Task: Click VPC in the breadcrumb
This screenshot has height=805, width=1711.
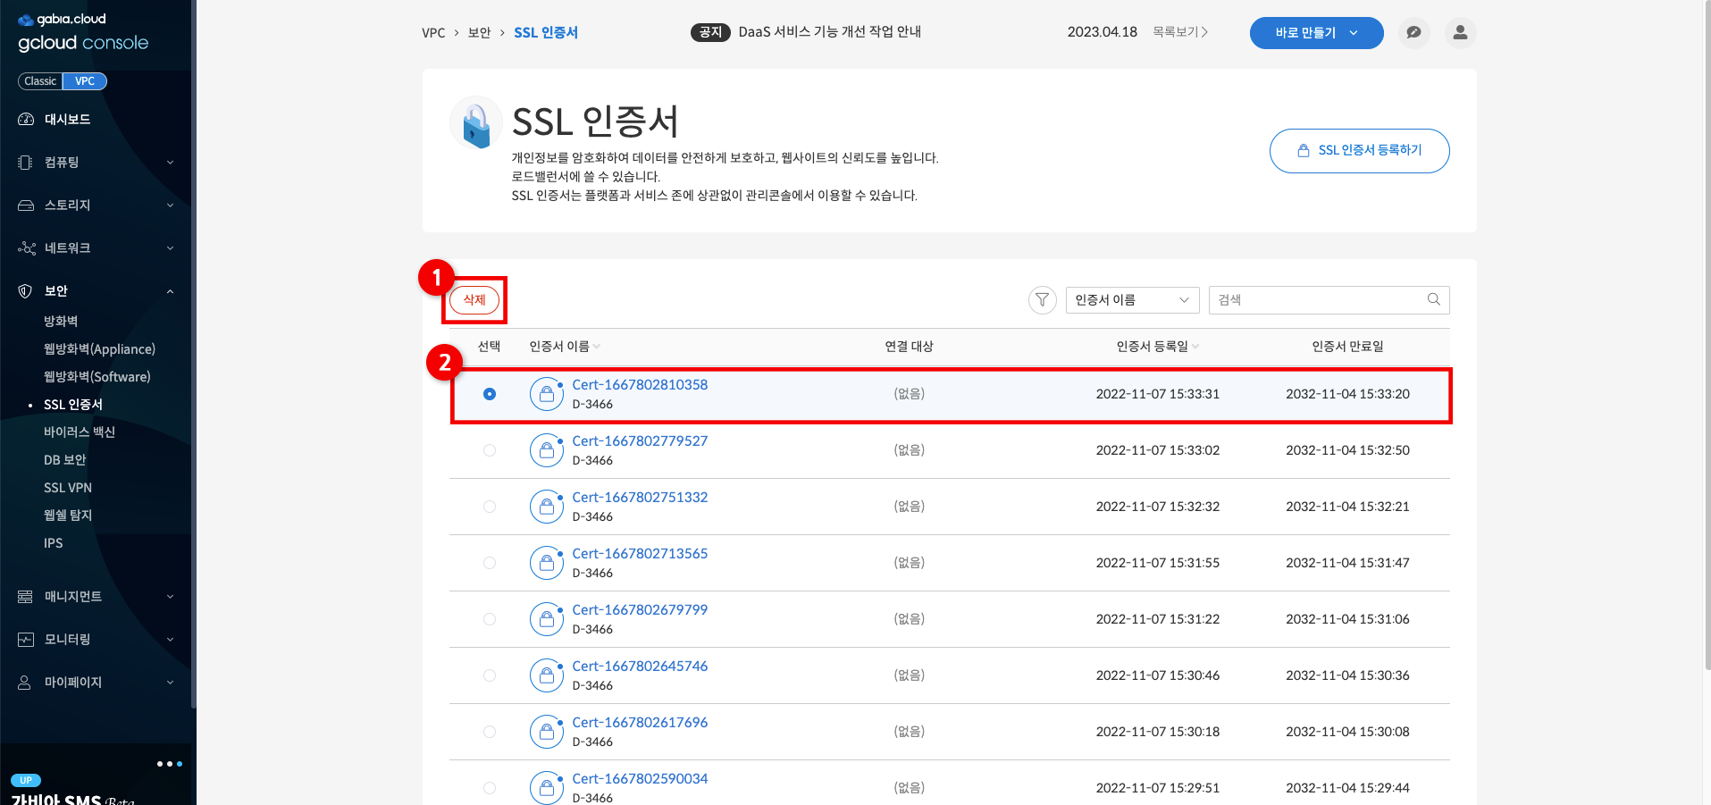Action: click(x=433, y=33)
